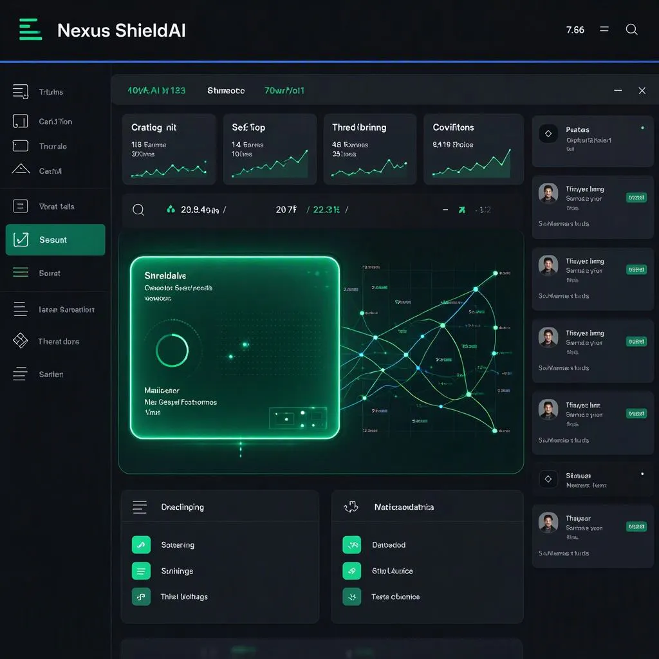Click the green flame icon beside 20.9.45
659x659 pixels.
tap(171, 209)
